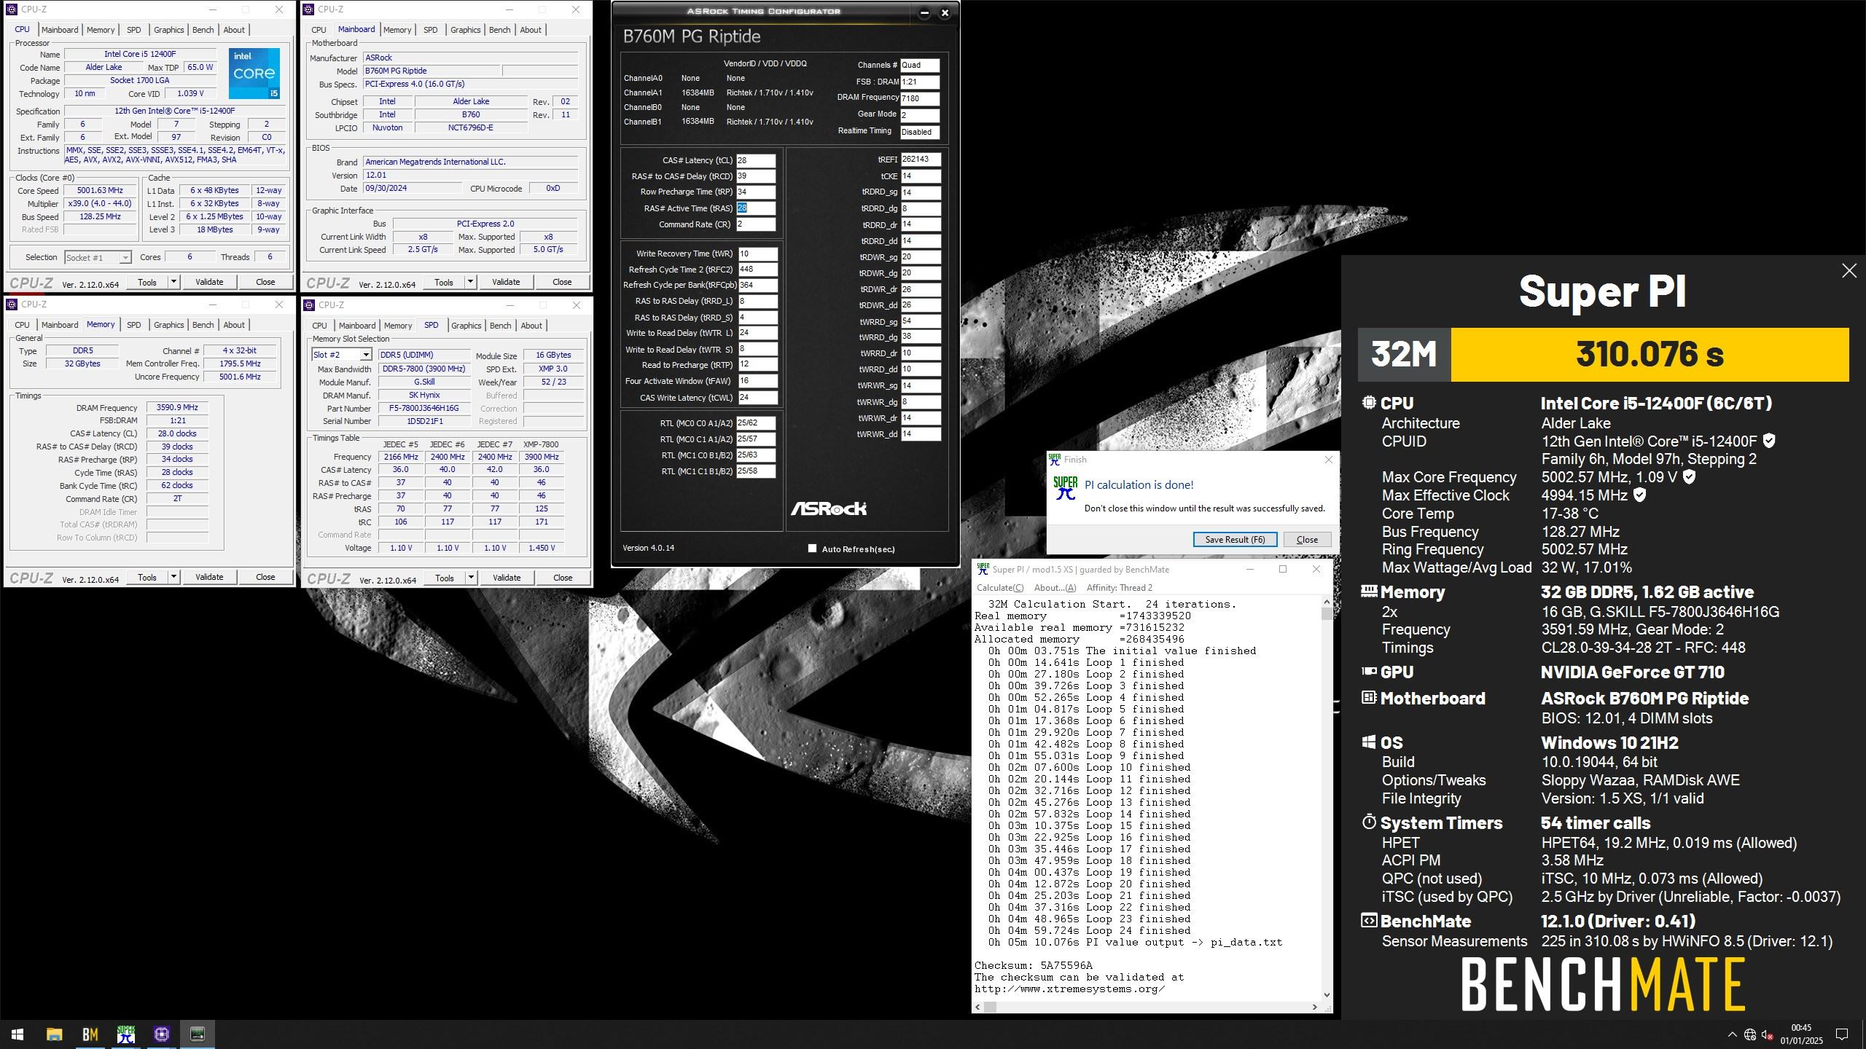The height and width of the screenshot is (1049, 1866).
Task: Enable the Auto Refresh(sec) checkbox
Action: click(x=812, y=549)
